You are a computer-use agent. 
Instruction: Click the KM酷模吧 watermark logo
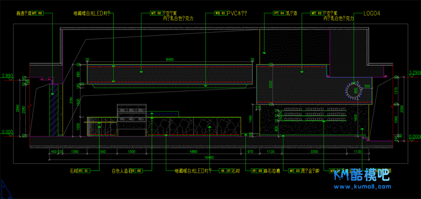(362, 175)
